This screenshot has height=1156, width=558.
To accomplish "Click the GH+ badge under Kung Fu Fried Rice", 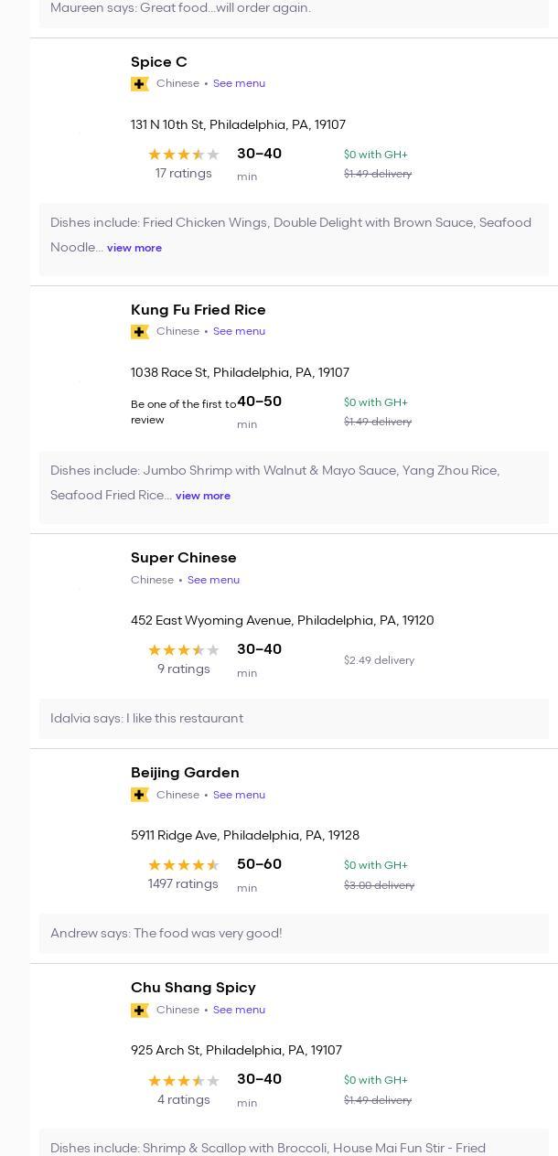I will click(140, 332).
